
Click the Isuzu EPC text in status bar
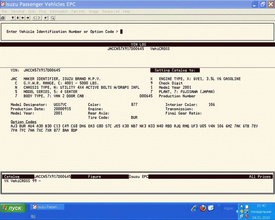click(x=138, y=176)
